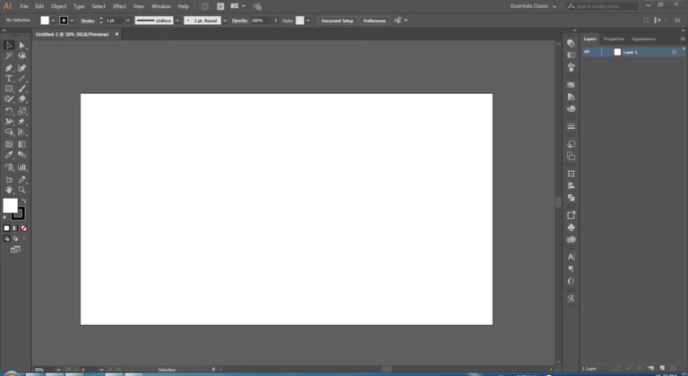Set paint mode to None
The width and height of the screenshot is (688, 376).
(24, 228)
